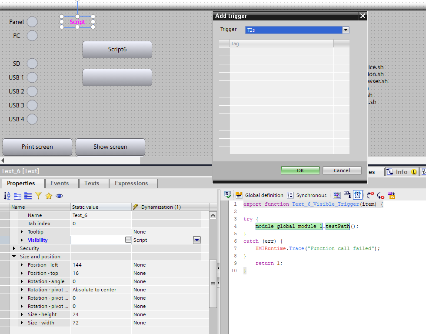Click OK in Add trigger dialog
Screen dimensions: 426x334
300,170
